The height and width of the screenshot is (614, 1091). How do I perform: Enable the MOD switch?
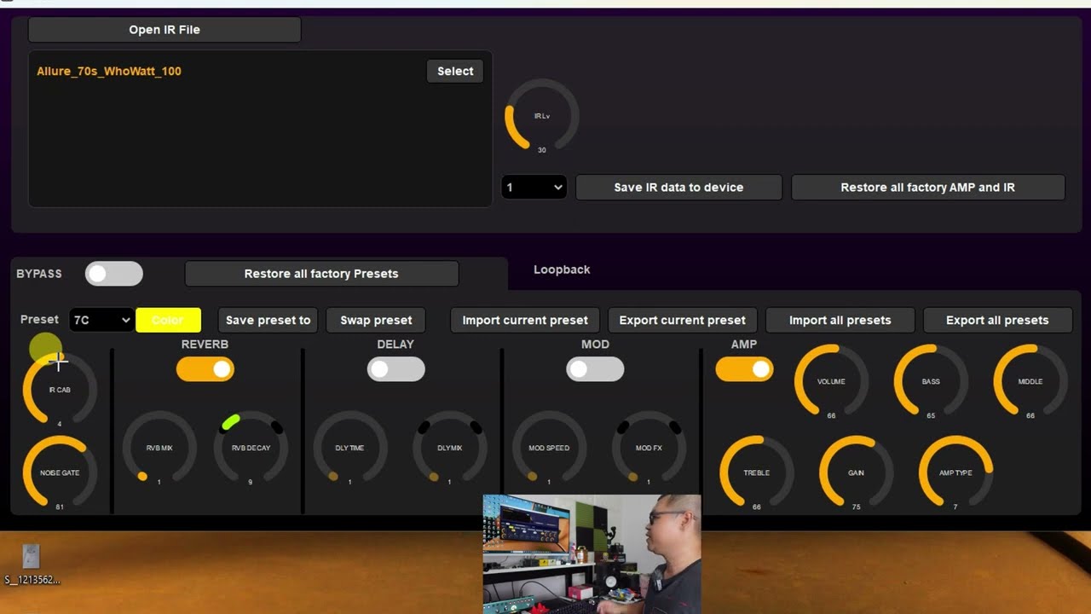(595, 369)
